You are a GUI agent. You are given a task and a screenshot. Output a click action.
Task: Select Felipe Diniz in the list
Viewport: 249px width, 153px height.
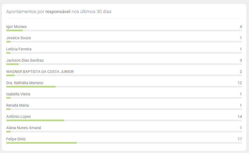pos(16,139)
